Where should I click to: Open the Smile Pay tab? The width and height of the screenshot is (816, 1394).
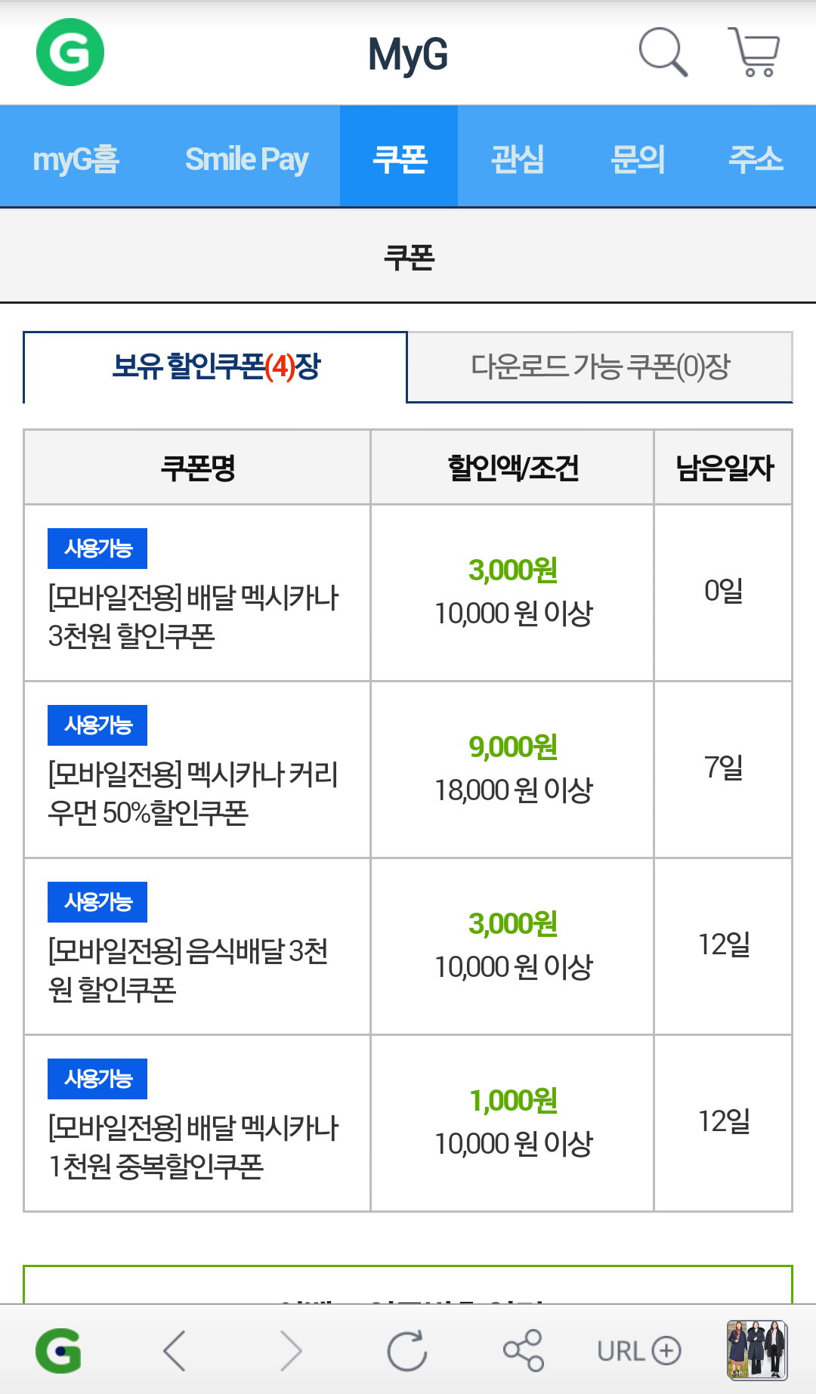(247, 159)
